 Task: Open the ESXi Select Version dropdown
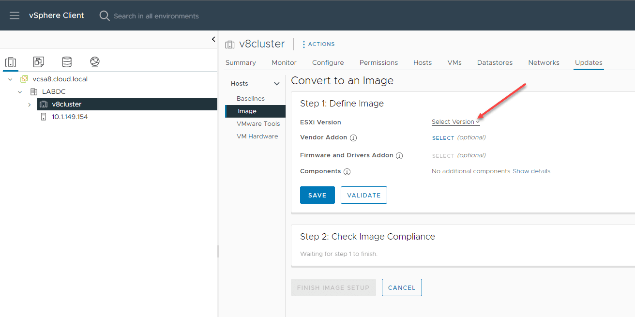point(455,122)
